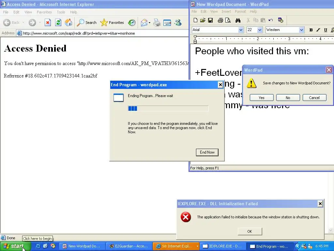The image size is (334, 251).
Task: Expand hidden system tray icons arrow
Action: click(297, 246)
